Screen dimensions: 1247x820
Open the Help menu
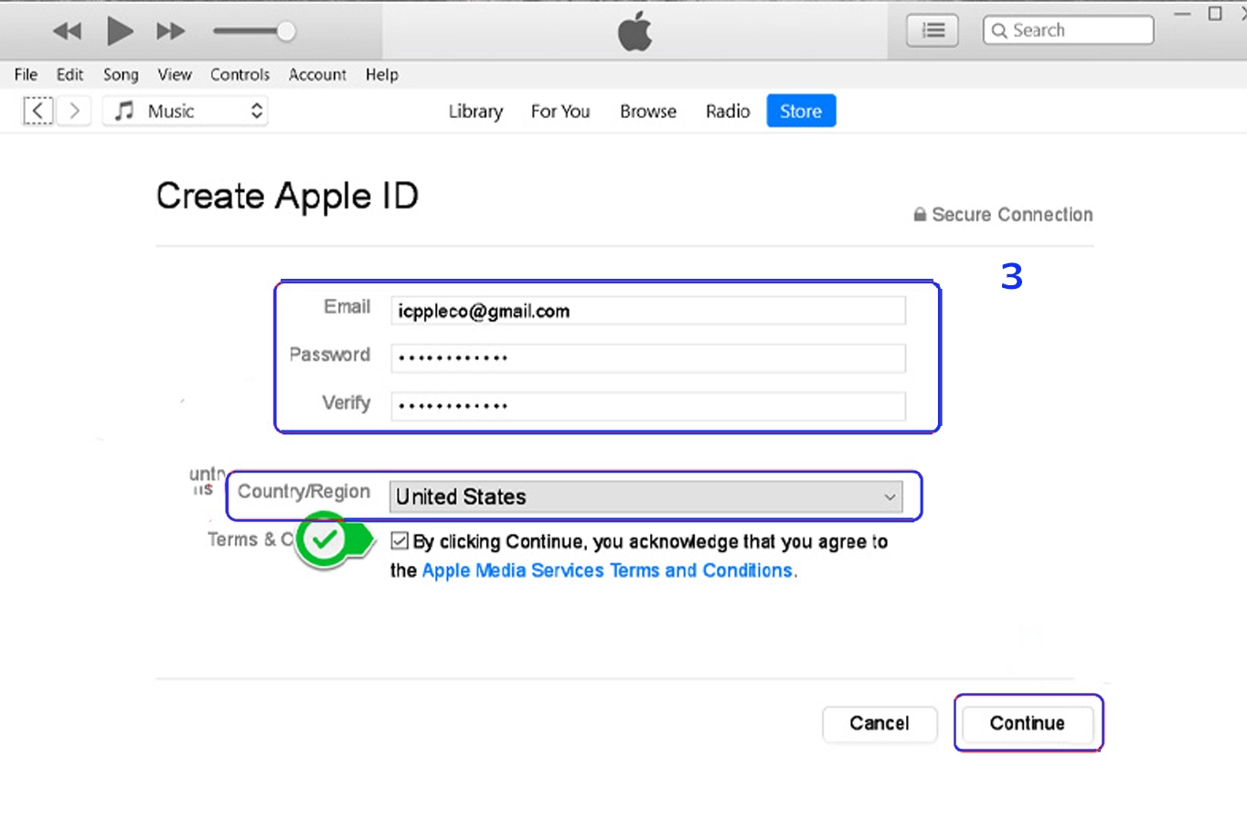coord(382,75)
